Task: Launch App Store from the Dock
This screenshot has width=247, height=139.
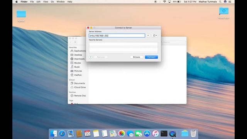Action: (x=147, y=134)
